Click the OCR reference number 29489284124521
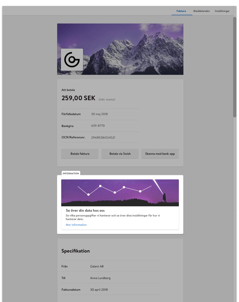 [x=103, y=137]
